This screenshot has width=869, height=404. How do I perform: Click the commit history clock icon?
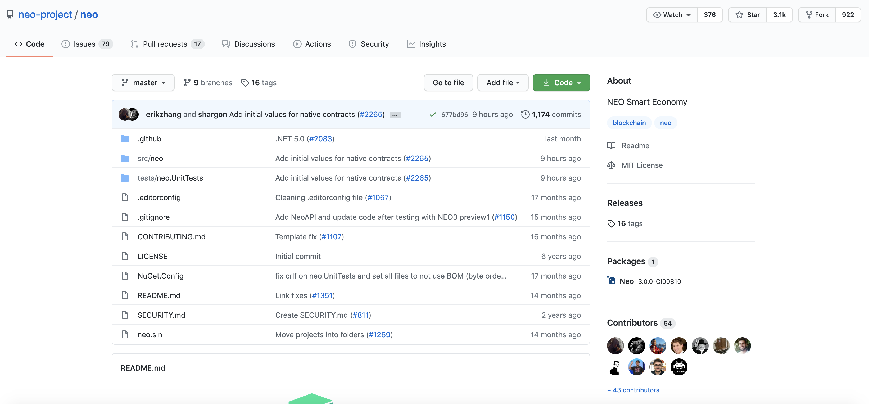(525, 114)
